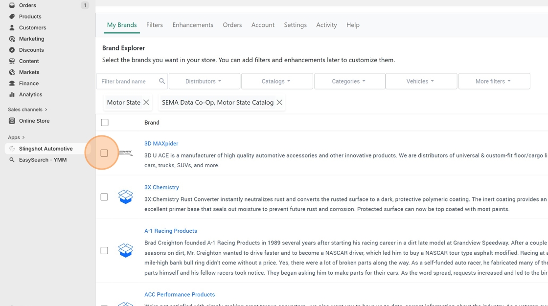Click the A-1 Racing Products box logo
This screenshot has width=548, height=306.
(125, 250)
